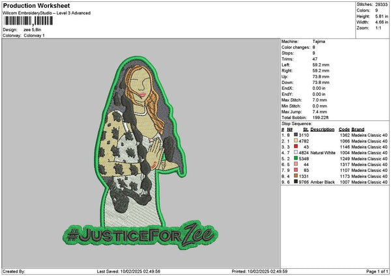Select the Amber Black thread swatch

pyautogui.click(x=295, y=182)
